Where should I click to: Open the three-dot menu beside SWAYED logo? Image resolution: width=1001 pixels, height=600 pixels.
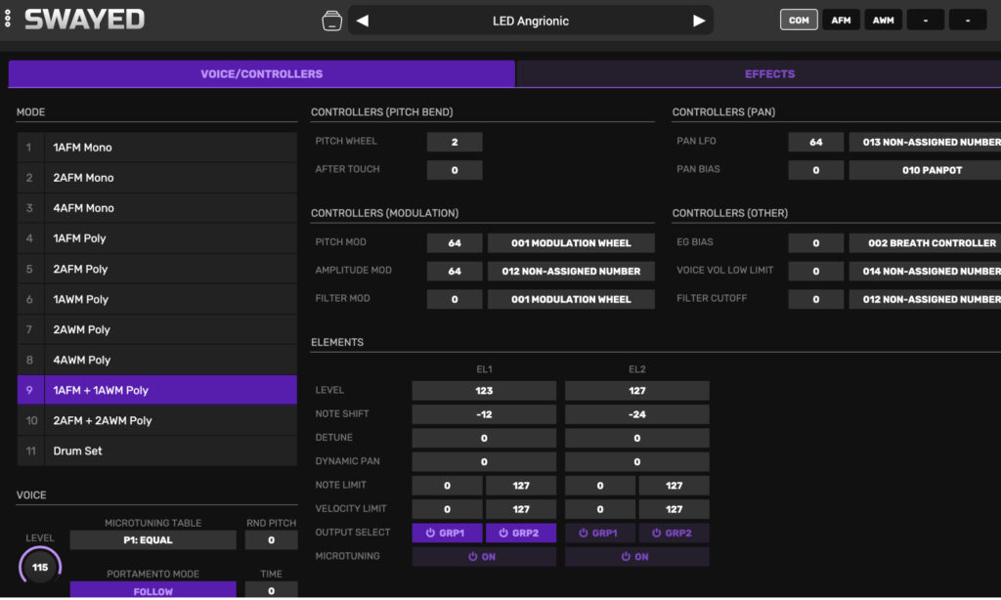point(8,19)
